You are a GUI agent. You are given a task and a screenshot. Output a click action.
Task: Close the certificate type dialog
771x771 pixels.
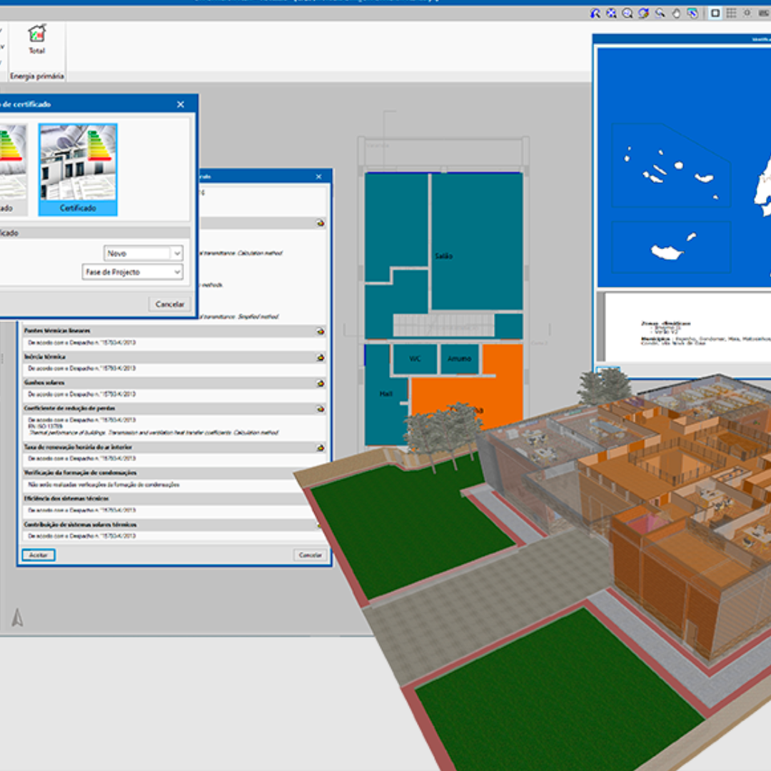tap(181, 104)
